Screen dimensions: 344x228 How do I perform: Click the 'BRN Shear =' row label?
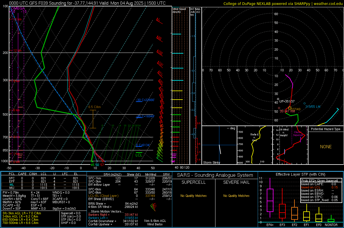[97, 204]
